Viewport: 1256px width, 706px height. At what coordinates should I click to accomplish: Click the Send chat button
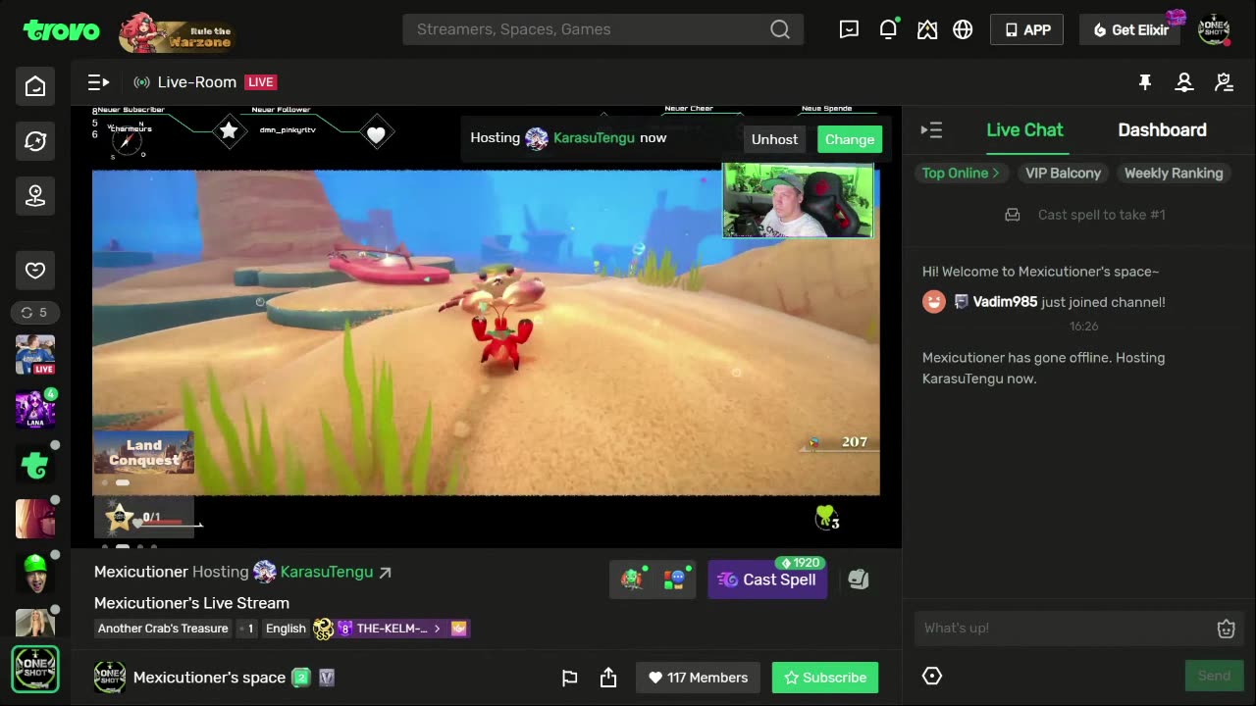[1214, 676]
